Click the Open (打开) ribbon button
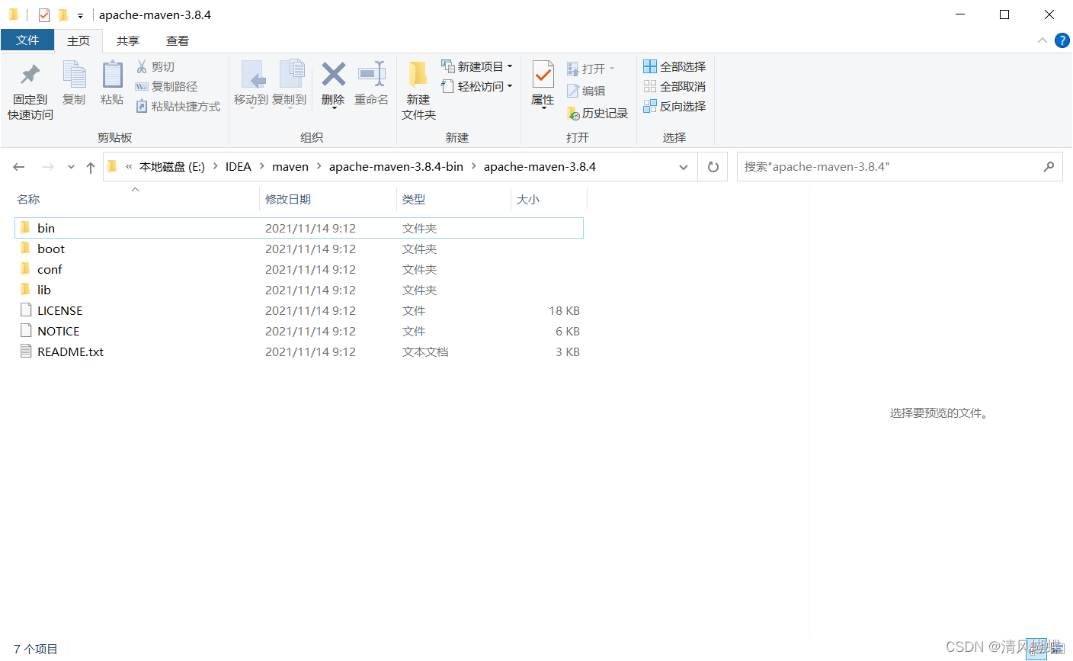Image resolution: width=1073 pixels, height=661 pixels. click(x=591, y=69)
